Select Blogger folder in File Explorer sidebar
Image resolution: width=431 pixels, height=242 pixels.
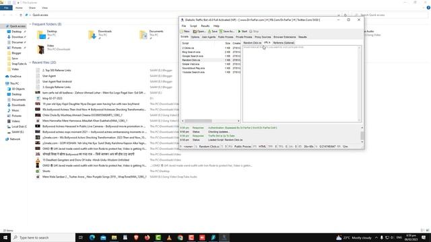(14, 53)
